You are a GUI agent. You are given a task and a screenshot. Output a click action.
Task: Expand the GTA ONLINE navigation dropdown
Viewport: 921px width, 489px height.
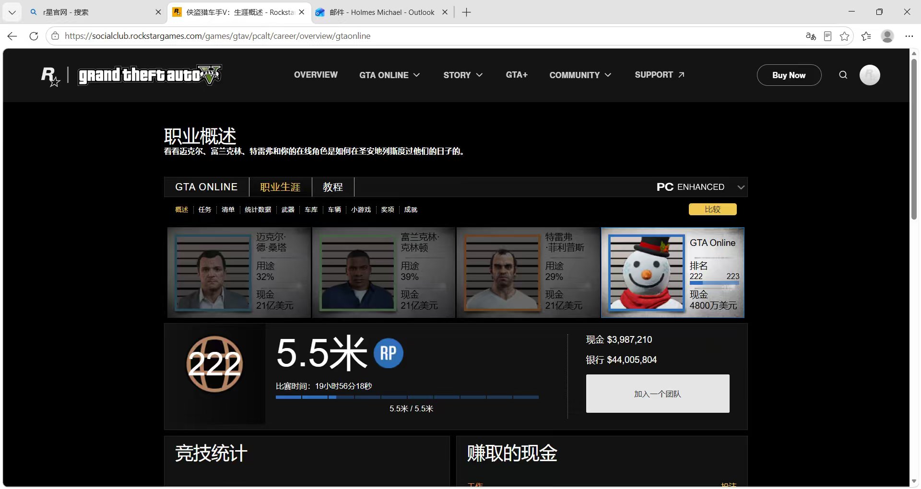point(390,75)
